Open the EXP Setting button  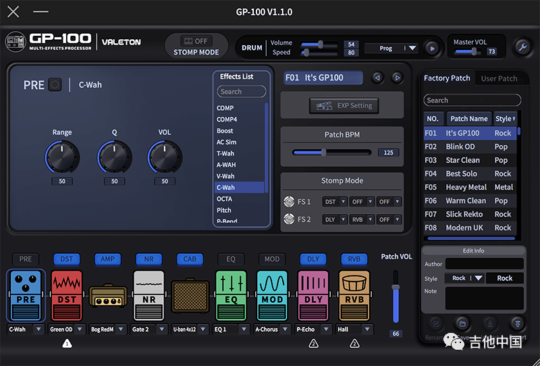pyautogui.click(x=344, y=105)
